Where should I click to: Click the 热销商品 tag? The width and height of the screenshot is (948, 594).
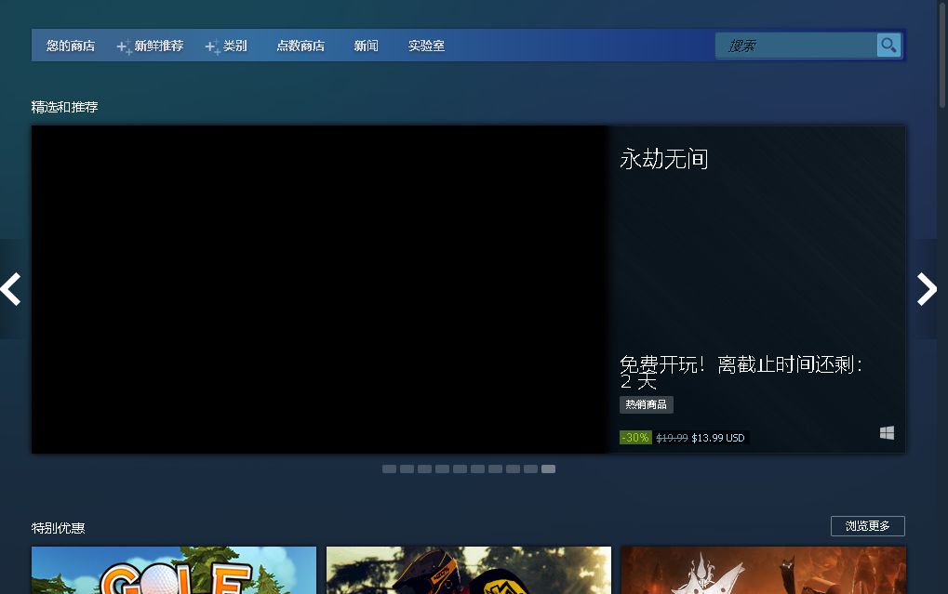pyautogui.click(x=647, y=404)
